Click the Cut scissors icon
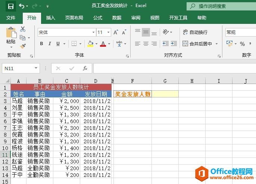 [x=23, y=29]
